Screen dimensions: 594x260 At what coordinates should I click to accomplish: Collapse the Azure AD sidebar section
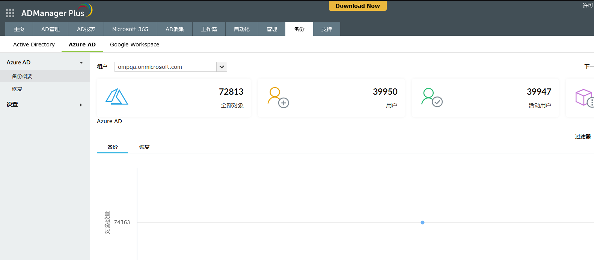pyautogui.click(x=81, y=62)
